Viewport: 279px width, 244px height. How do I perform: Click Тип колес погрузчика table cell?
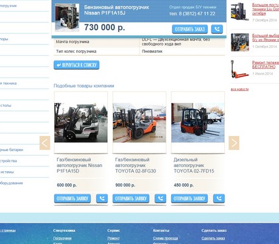point(97,52)
